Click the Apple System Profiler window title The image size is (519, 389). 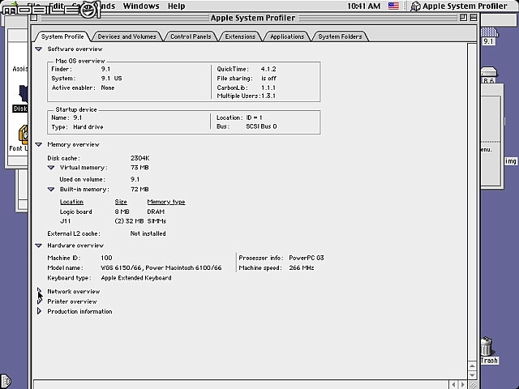click(x=253, y=18)
